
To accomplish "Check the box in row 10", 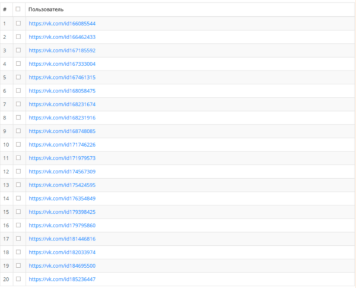I will pyautogui.click(x=18, y=144).
